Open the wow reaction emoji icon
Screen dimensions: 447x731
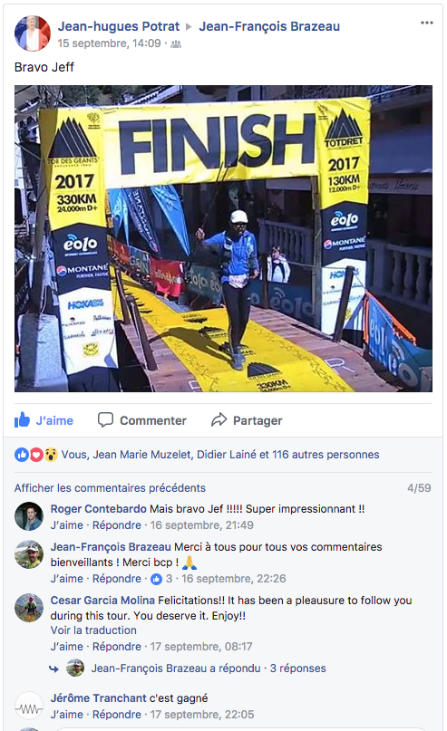coord(51,455)
